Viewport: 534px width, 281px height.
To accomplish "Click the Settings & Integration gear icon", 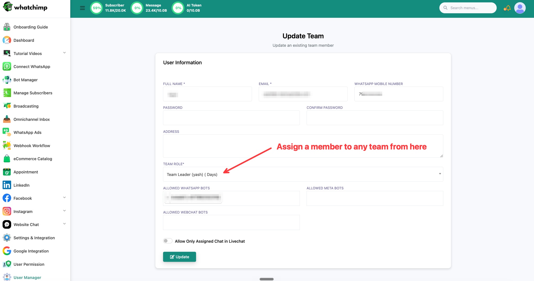I will point(7,238).
